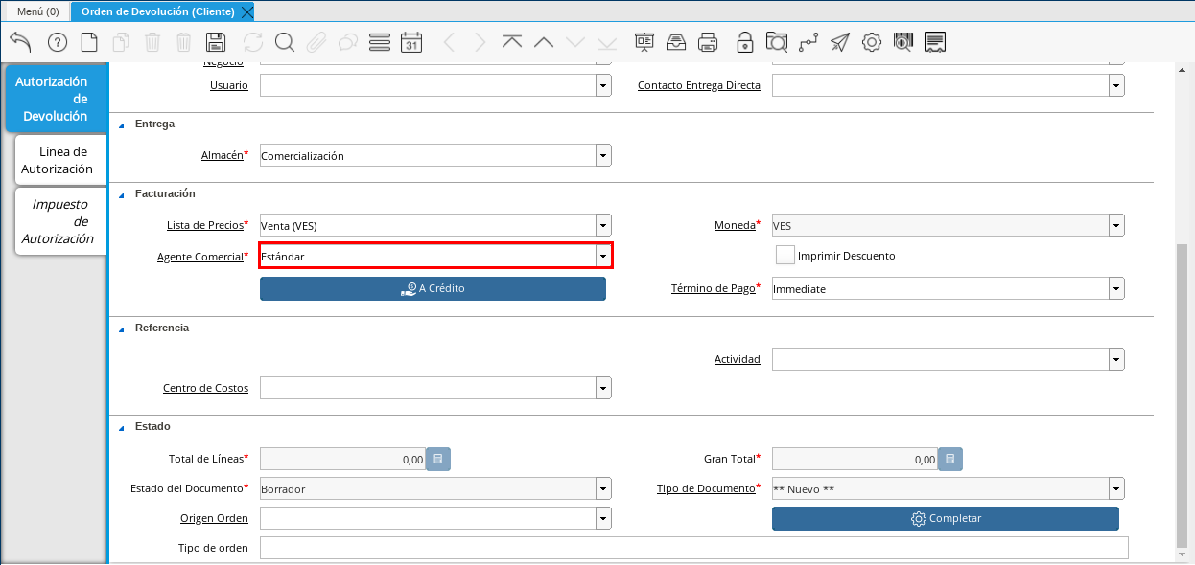Collapse the Estado section
The width and height of the screenshot is (1195, 565).
click(122, 427)
